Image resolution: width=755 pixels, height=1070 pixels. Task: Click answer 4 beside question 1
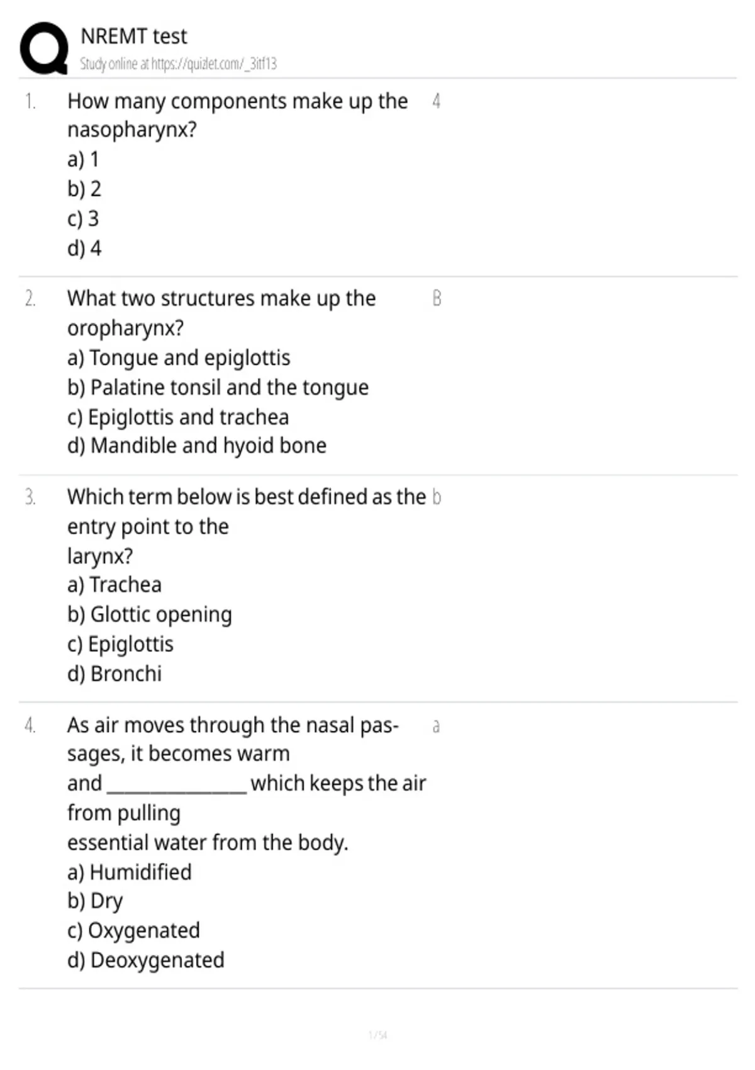[436, 101]
